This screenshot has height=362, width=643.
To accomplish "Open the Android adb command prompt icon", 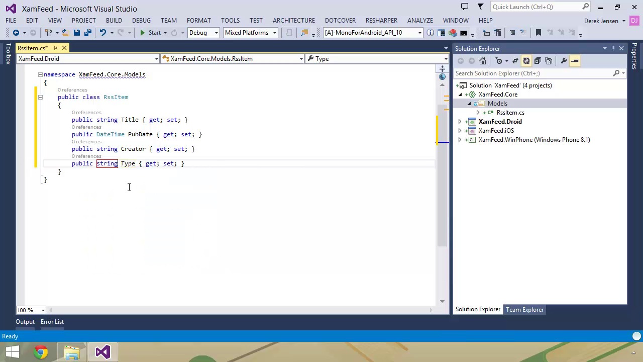I will point(463,33).
